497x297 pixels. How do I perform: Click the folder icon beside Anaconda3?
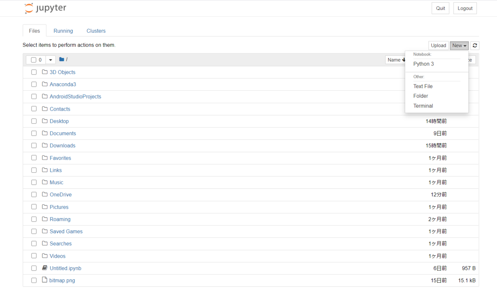tap(45, 84)
